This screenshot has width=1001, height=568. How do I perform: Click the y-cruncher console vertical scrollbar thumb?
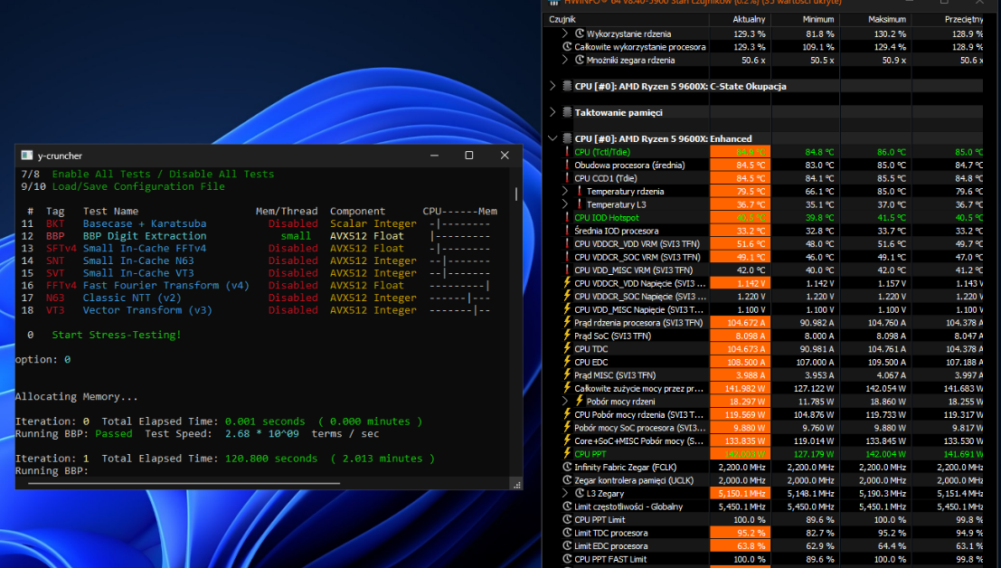click(516, 194)
